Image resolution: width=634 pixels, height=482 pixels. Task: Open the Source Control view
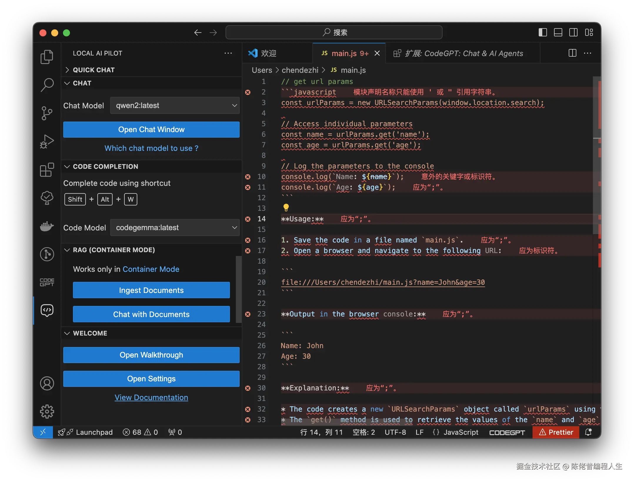click(x=47, y=113)
